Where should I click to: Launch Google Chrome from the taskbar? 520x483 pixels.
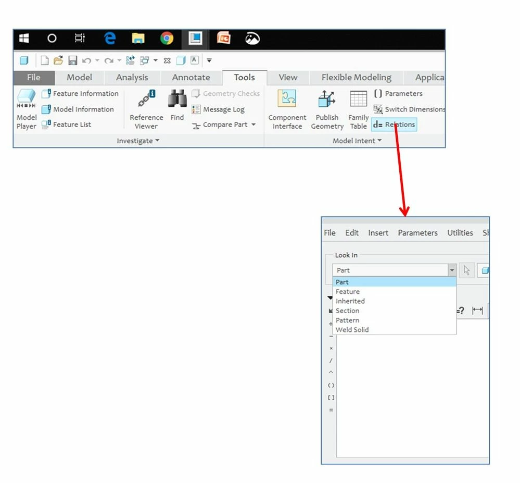pyautogui.click(x=167, y=39)
